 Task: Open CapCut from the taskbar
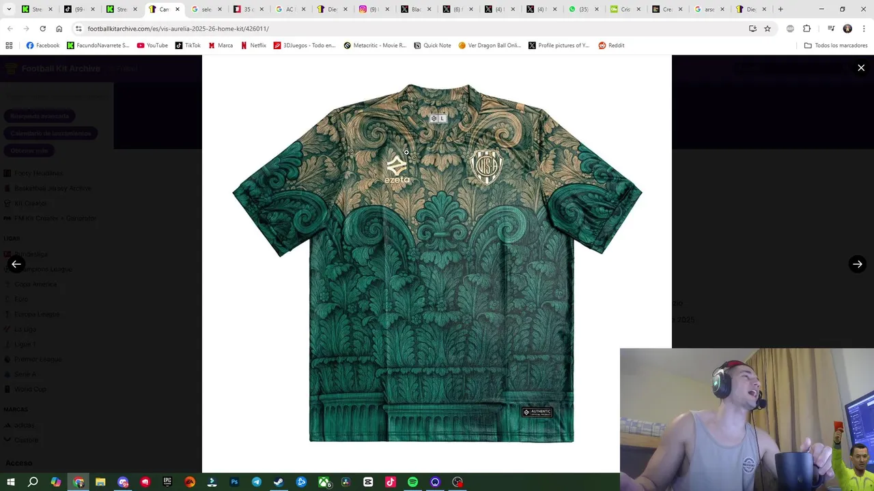(x=368, y=482)
